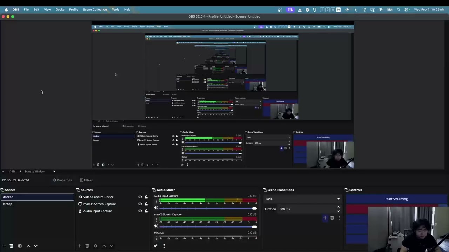Open Wi-Fi status in menu bar
The width and height of the screenshot is (449, 252).
pyautogui.click(x=381, y=10)
